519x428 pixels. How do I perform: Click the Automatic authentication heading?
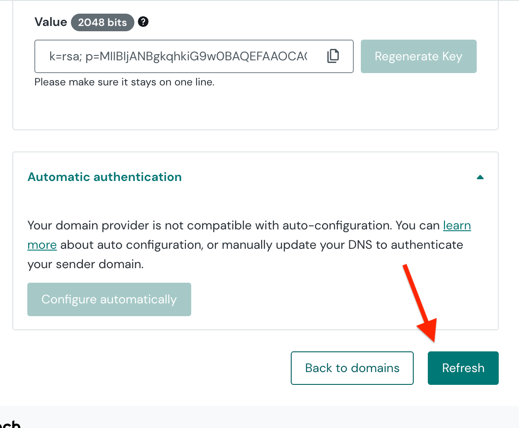pos(104,177)
